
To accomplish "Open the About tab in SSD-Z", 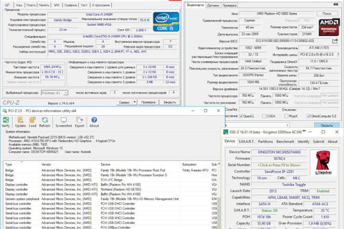I will point(333,141).
